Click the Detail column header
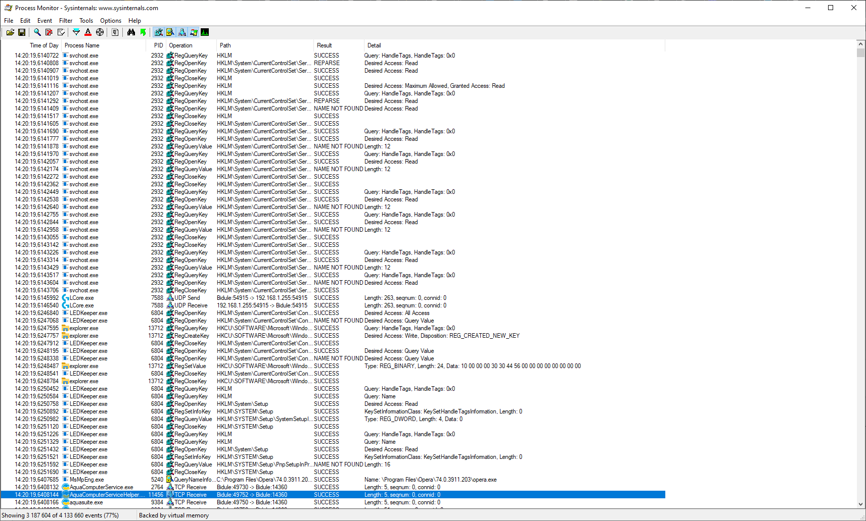 (515, 45)
